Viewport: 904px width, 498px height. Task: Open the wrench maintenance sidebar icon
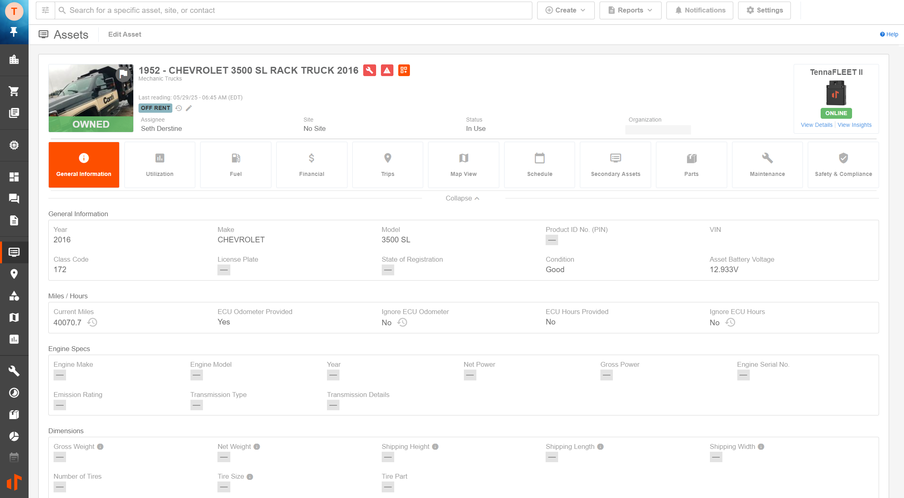(14, 371)
